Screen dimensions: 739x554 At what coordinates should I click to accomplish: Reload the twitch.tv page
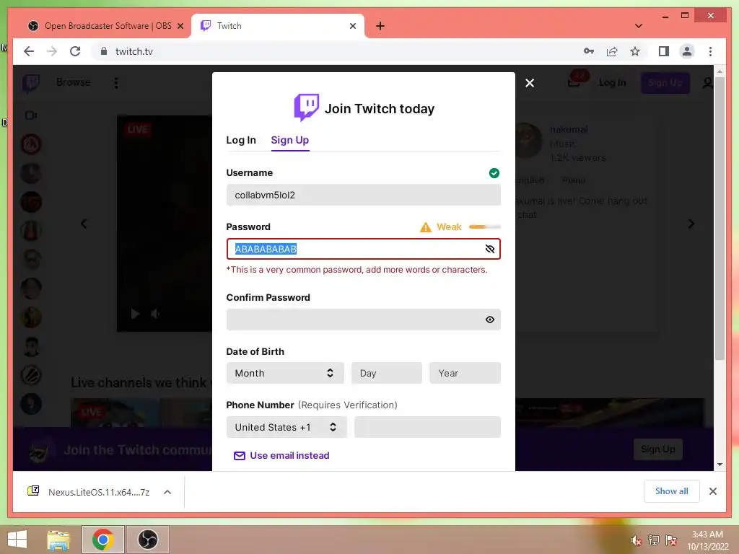[75, 51]
